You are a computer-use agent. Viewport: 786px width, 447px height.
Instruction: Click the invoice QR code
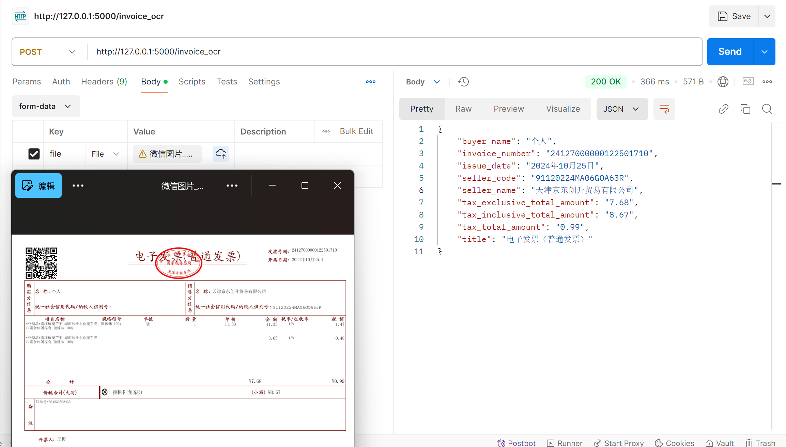pos(41,263)
